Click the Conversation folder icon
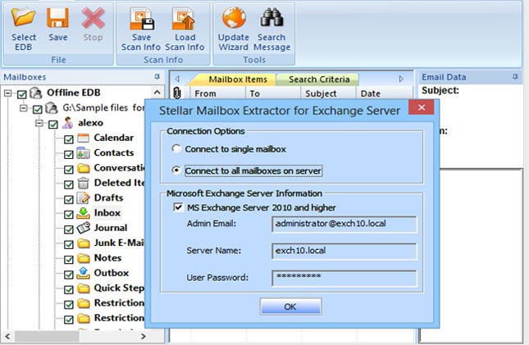Screen dimensions: 529x345 pos(84,168)
